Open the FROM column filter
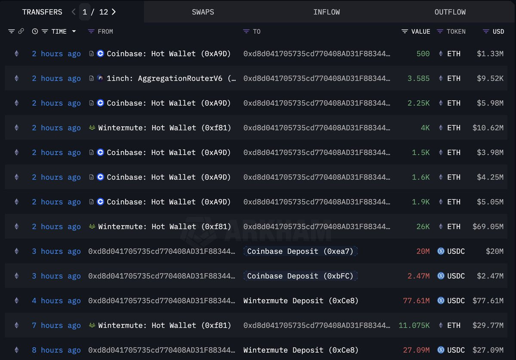 coord(91,31)
